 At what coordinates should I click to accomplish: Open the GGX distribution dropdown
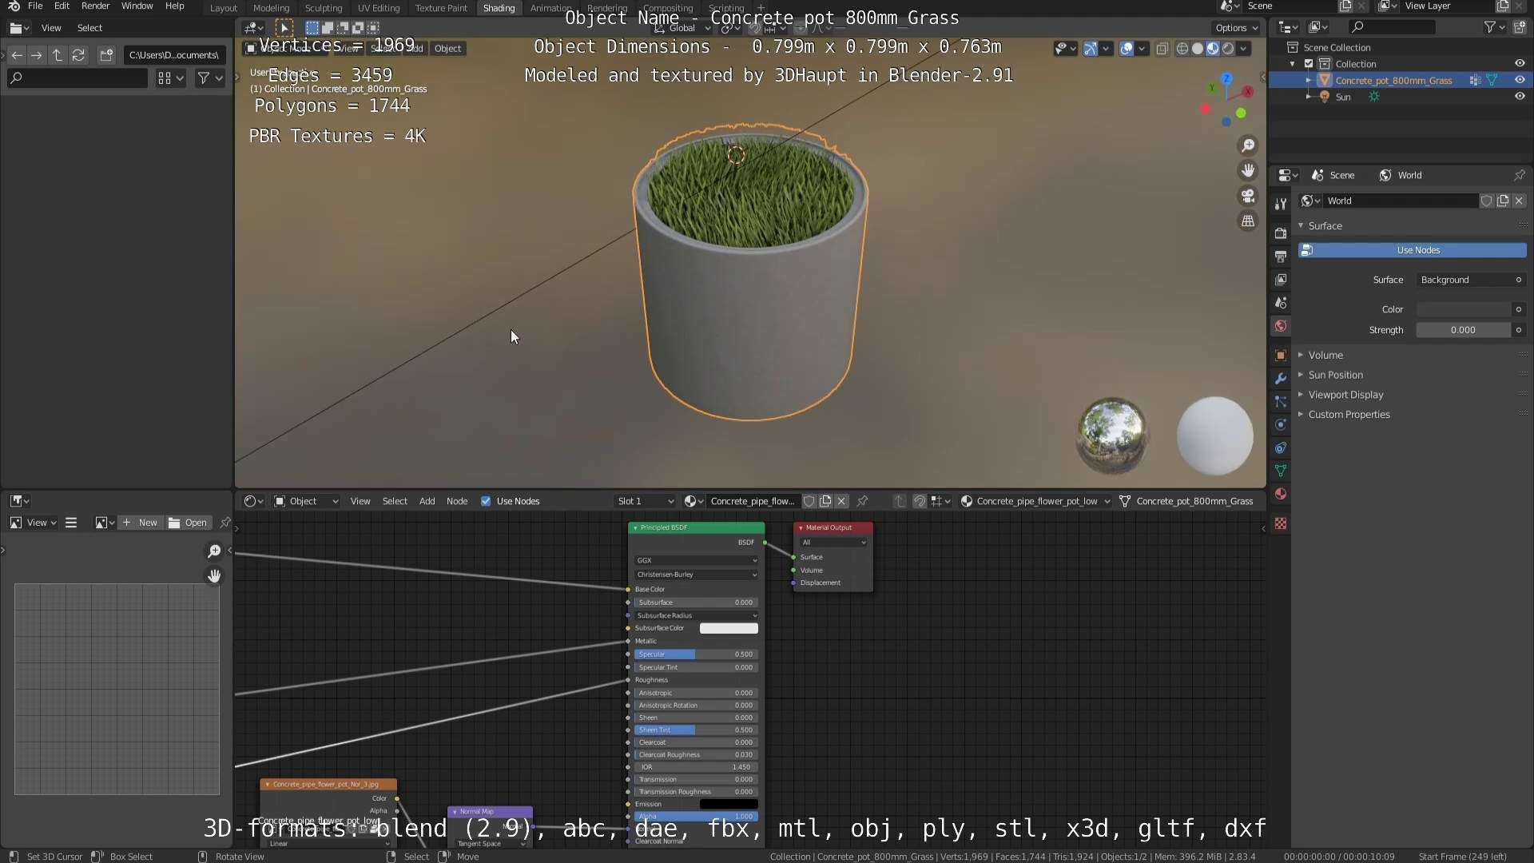tap(696, 560)
